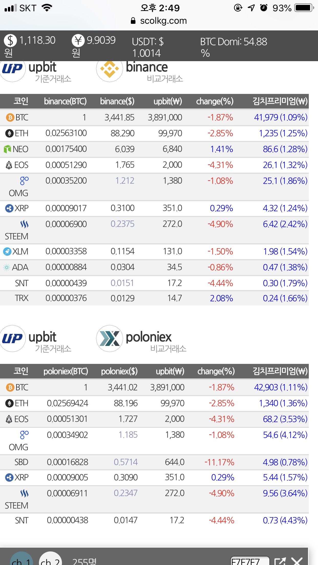Click the ETH row in the Binance table
The height and width of the screenshot is (565, 318).
[154, 133]
